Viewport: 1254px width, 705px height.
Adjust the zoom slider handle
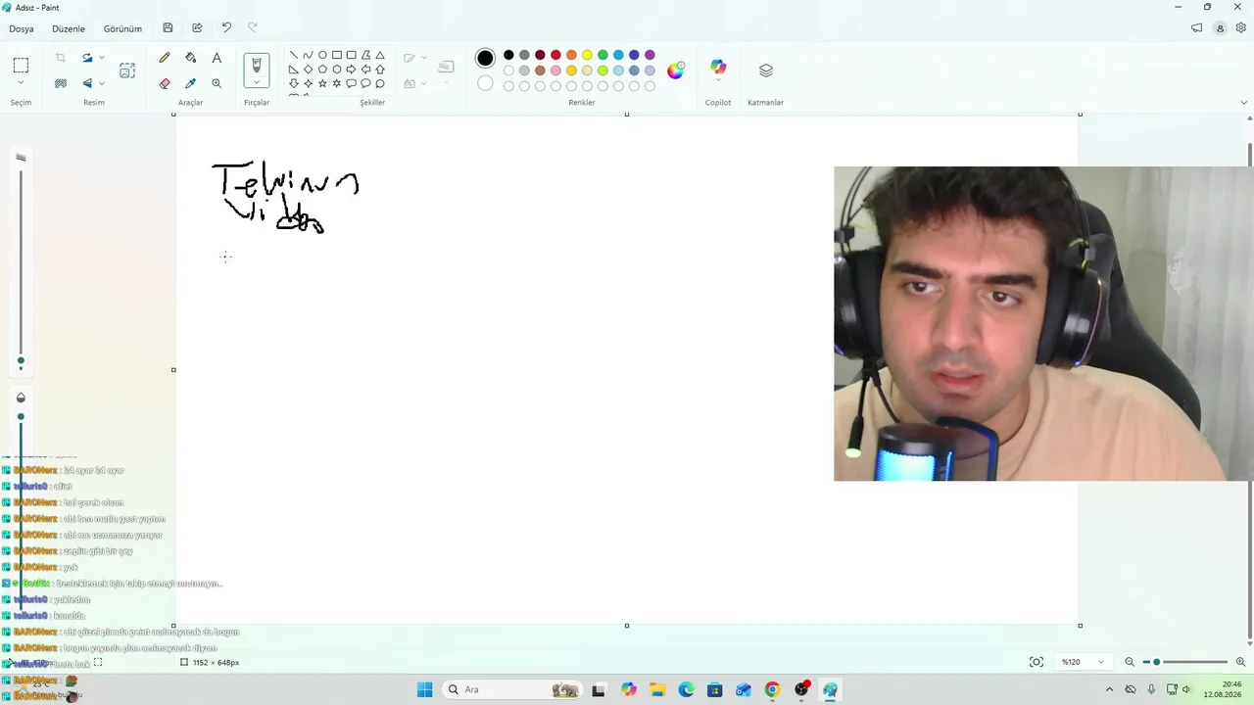[1157, 662]
